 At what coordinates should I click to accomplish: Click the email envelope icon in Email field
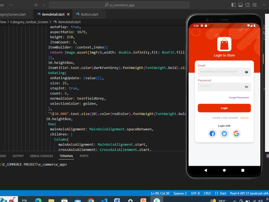pyautogui.click(x=246, y=72)
